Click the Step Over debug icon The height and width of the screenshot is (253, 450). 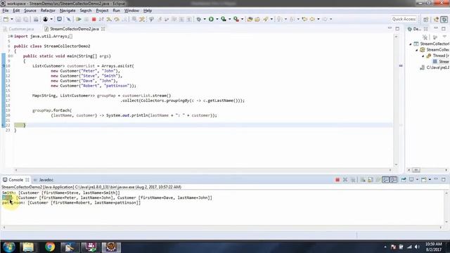pos(117,19)
